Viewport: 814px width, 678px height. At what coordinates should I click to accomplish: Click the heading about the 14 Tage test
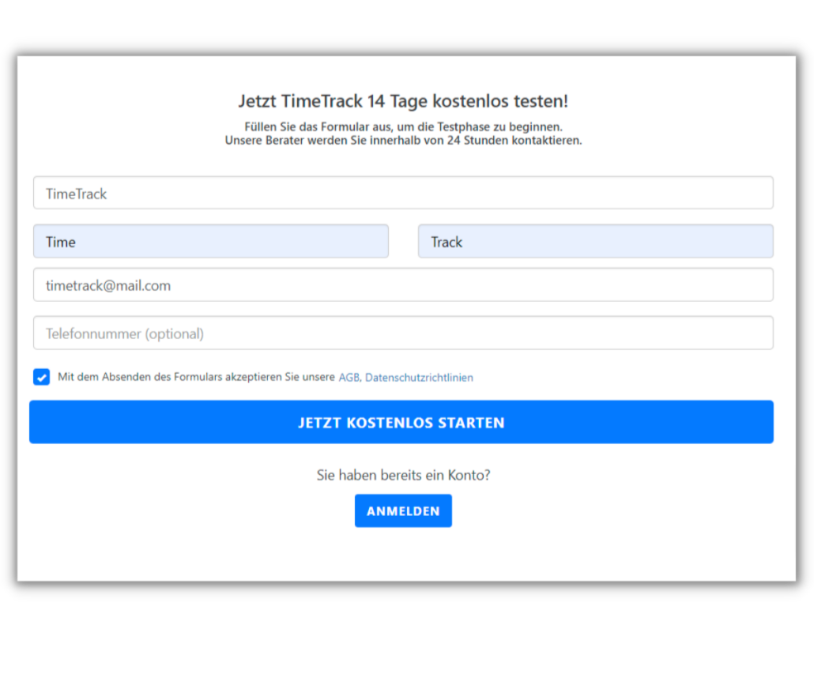coord(403,101)
